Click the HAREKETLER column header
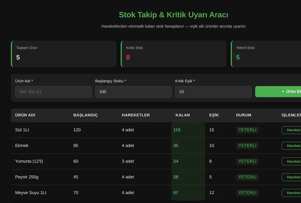 (136, 115)
